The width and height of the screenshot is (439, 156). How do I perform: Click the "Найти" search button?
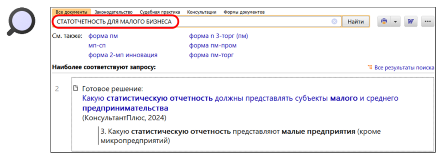[356, 21]
